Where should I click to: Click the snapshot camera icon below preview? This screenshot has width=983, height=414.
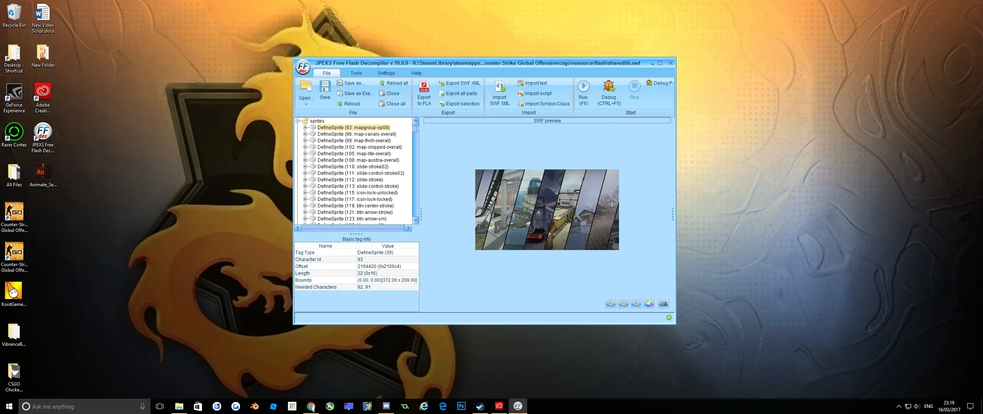point(663,304)
